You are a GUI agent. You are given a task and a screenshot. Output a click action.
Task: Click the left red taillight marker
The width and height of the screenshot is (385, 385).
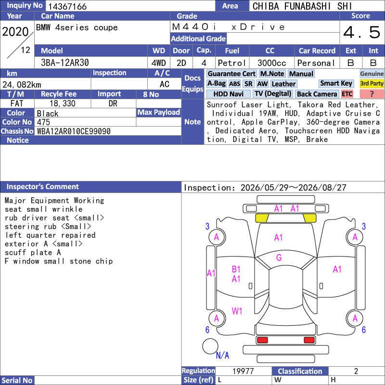tap(262, 340)
